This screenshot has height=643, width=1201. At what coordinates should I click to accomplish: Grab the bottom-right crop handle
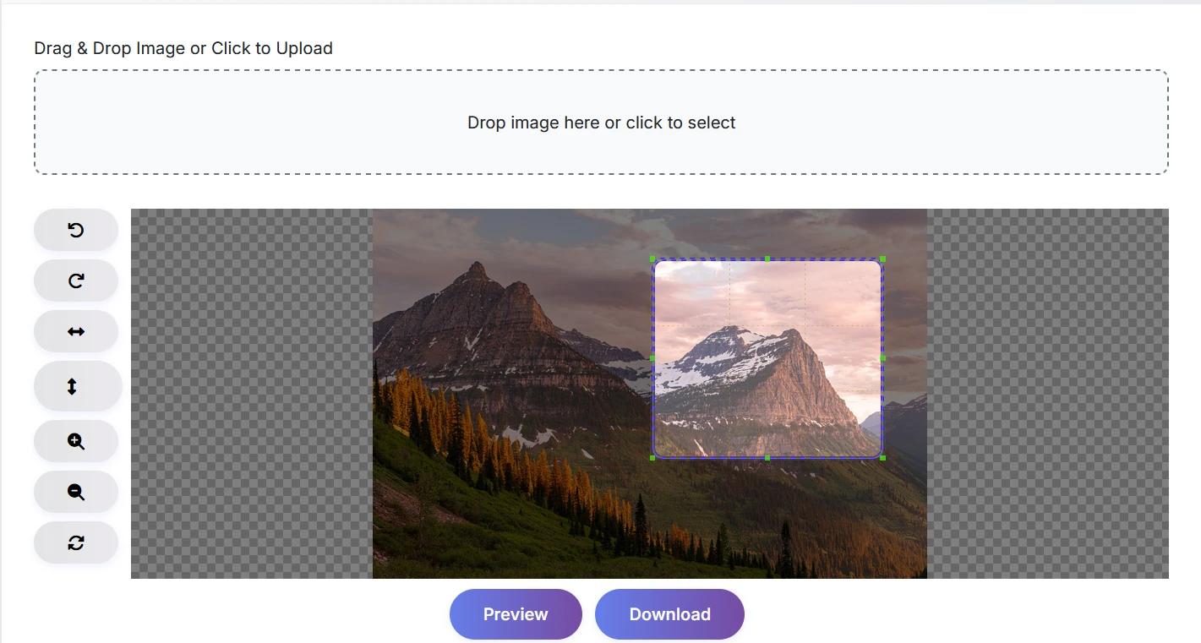coord(882,457)
